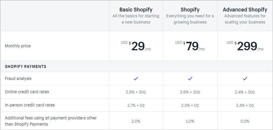
Task: Click the 2.9% + 30¢ online rate
Action: (136, 92)
